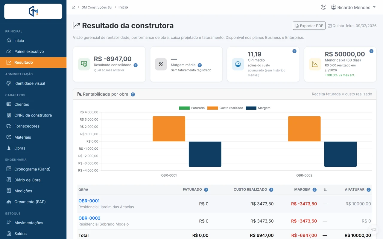Click the Exportar PDF button
The height and width of the screenshot is (239, 383).
pyautogui.click(x=309, y=26)
